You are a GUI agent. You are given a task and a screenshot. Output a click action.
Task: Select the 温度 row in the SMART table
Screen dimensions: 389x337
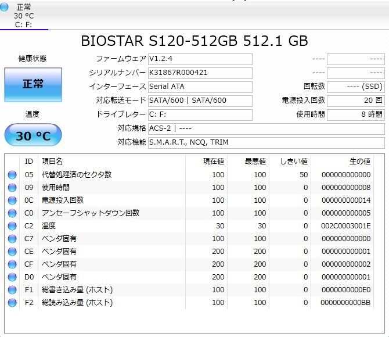click(189, 226)
